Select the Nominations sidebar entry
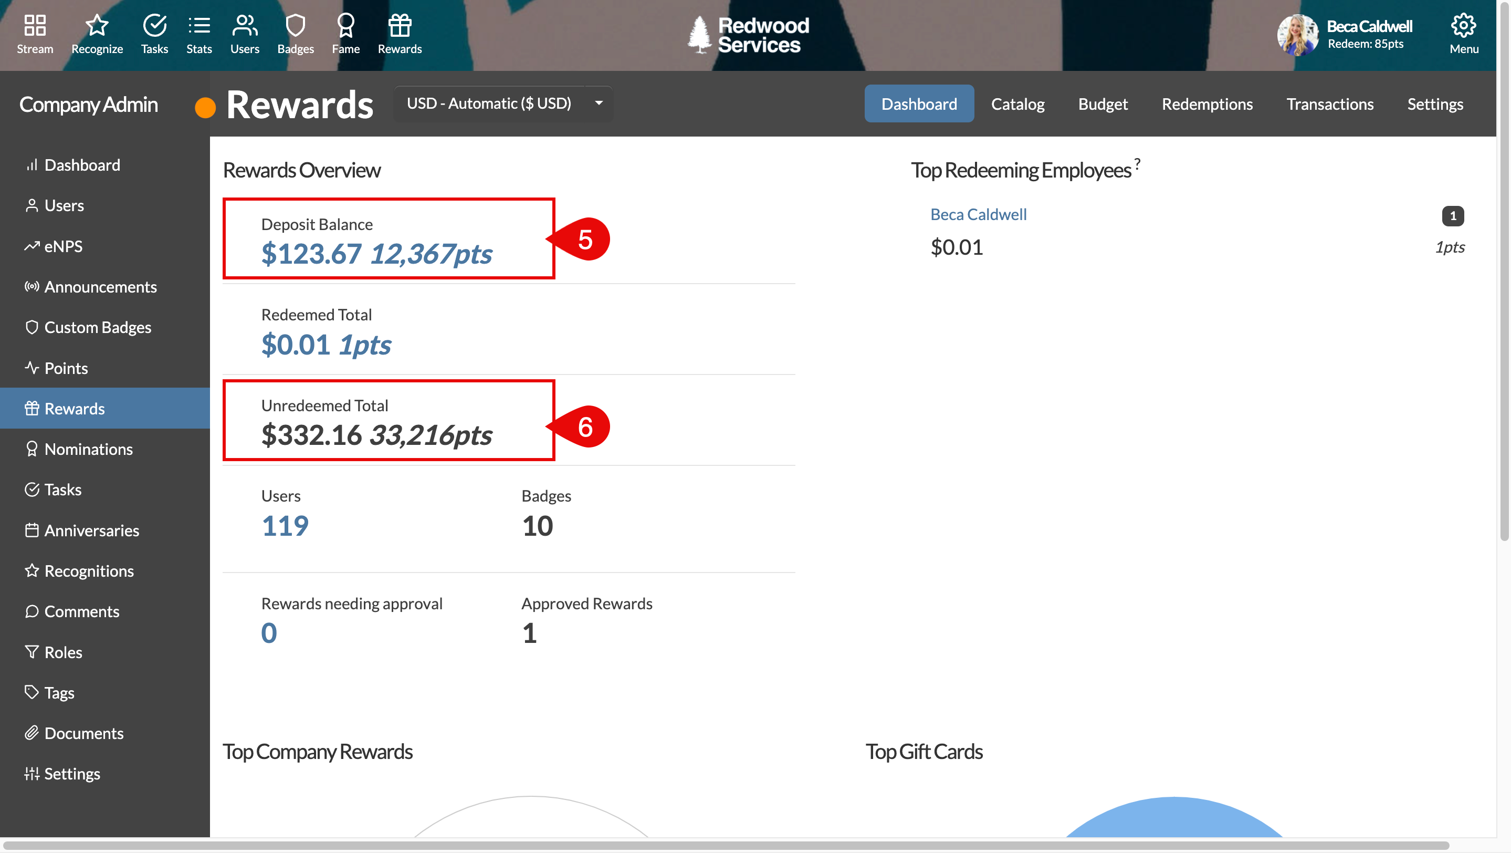This screenshot has height=853, width=1511. pos(89,449)
